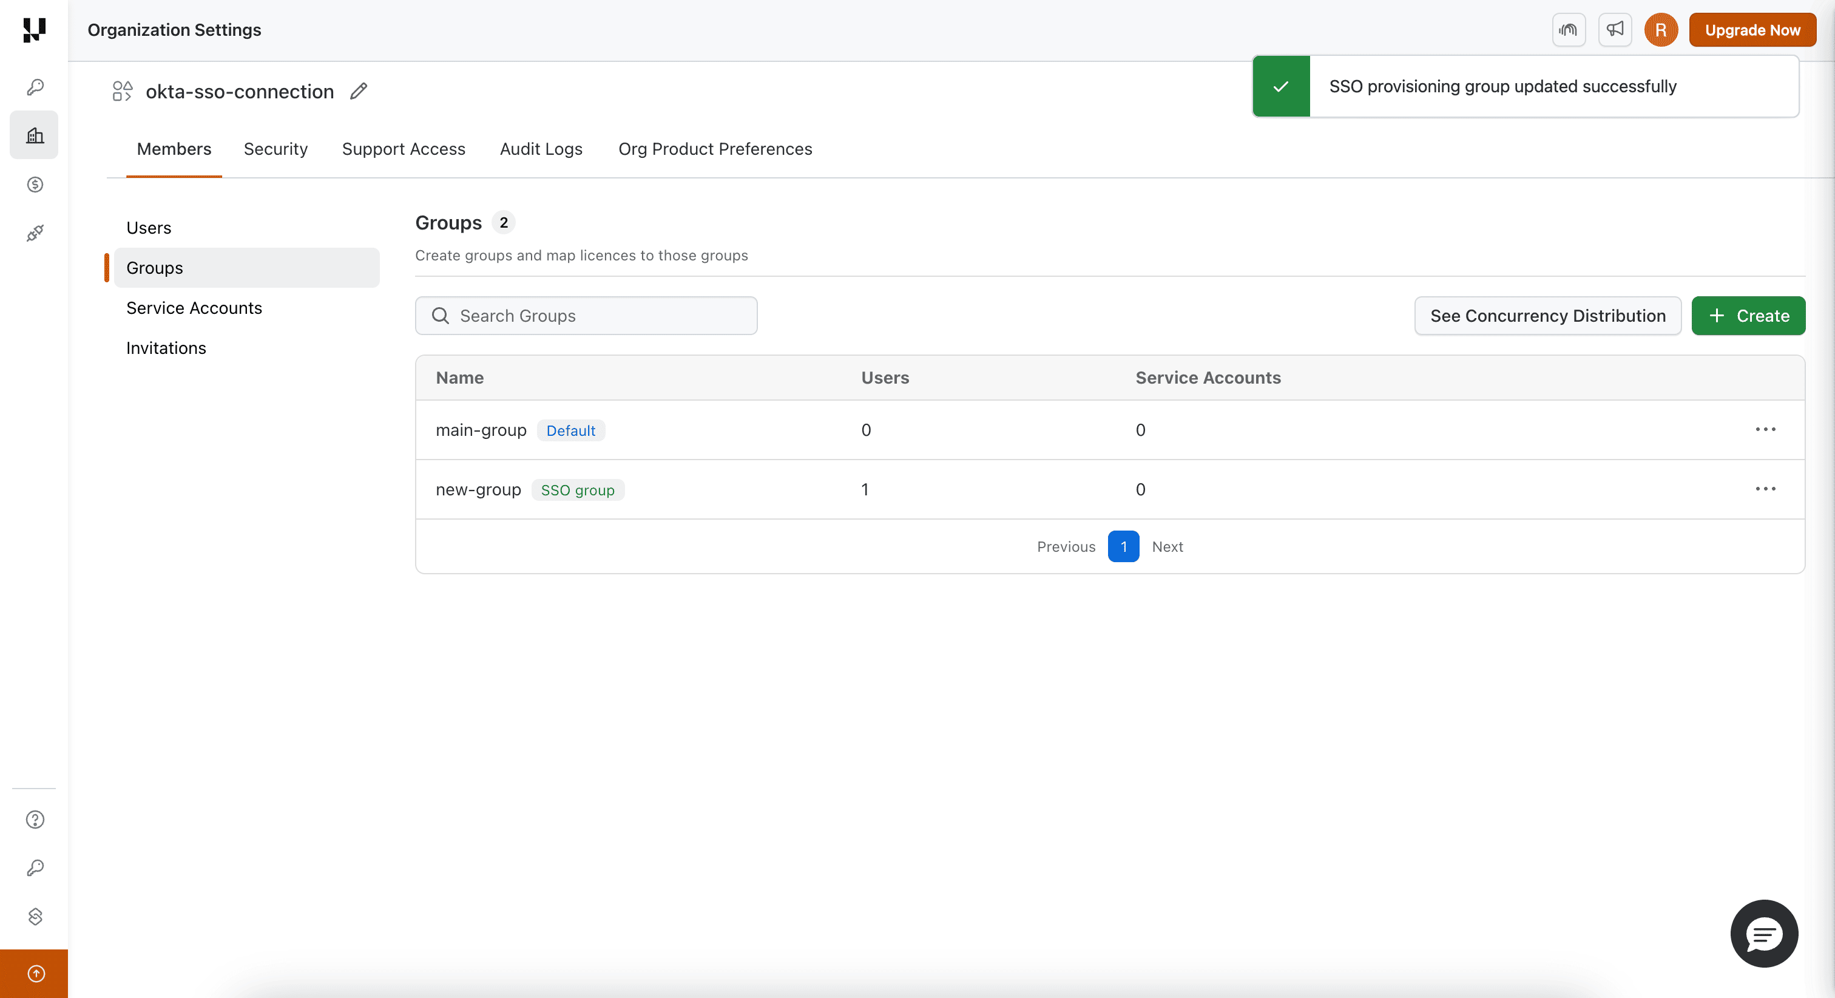The width and height of the screenshot is (1835, 998).
Task: Select the organization building icon in sidebar
Action: pyautogui.click(x=34, y=135)
